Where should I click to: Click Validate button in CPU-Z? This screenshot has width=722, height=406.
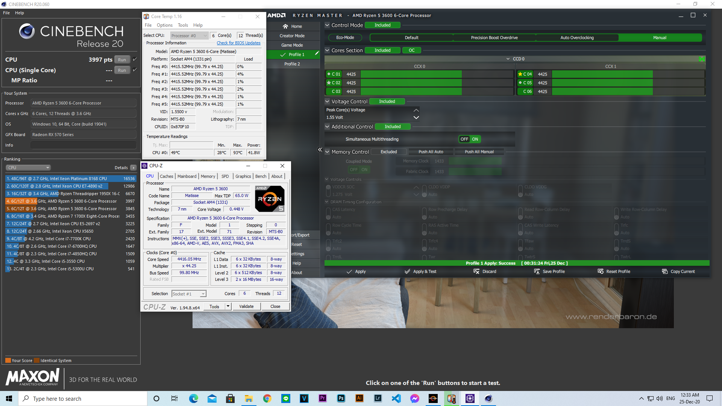246,306
